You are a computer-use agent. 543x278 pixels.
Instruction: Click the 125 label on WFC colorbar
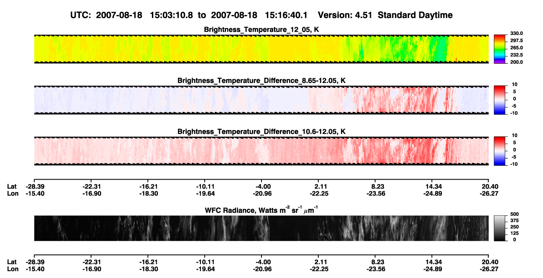[x=515, y=233]
